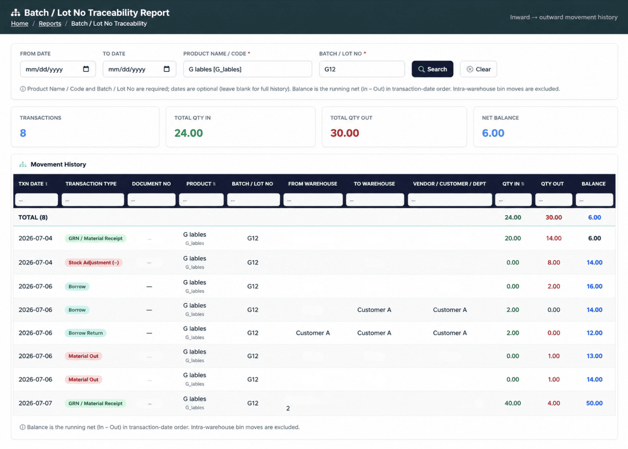This screenshot has height=449, width=628.
Task: Focus the To Date input field
Action: point(139,69)
